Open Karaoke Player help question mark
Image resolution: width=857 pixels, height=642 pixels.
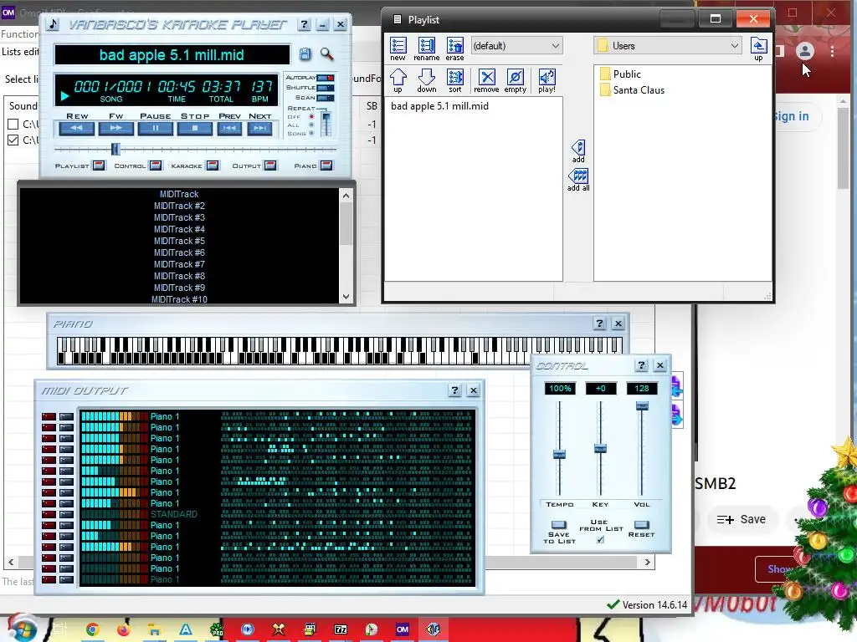(x=304, y=24)
